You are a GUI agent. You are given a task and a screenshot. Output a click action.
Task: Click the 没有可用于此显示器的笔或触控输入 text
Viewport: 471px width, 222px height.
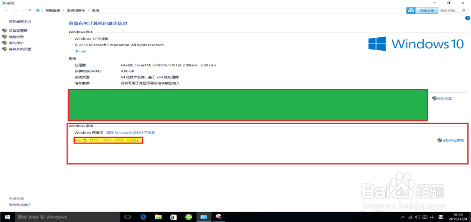(150, 83)
